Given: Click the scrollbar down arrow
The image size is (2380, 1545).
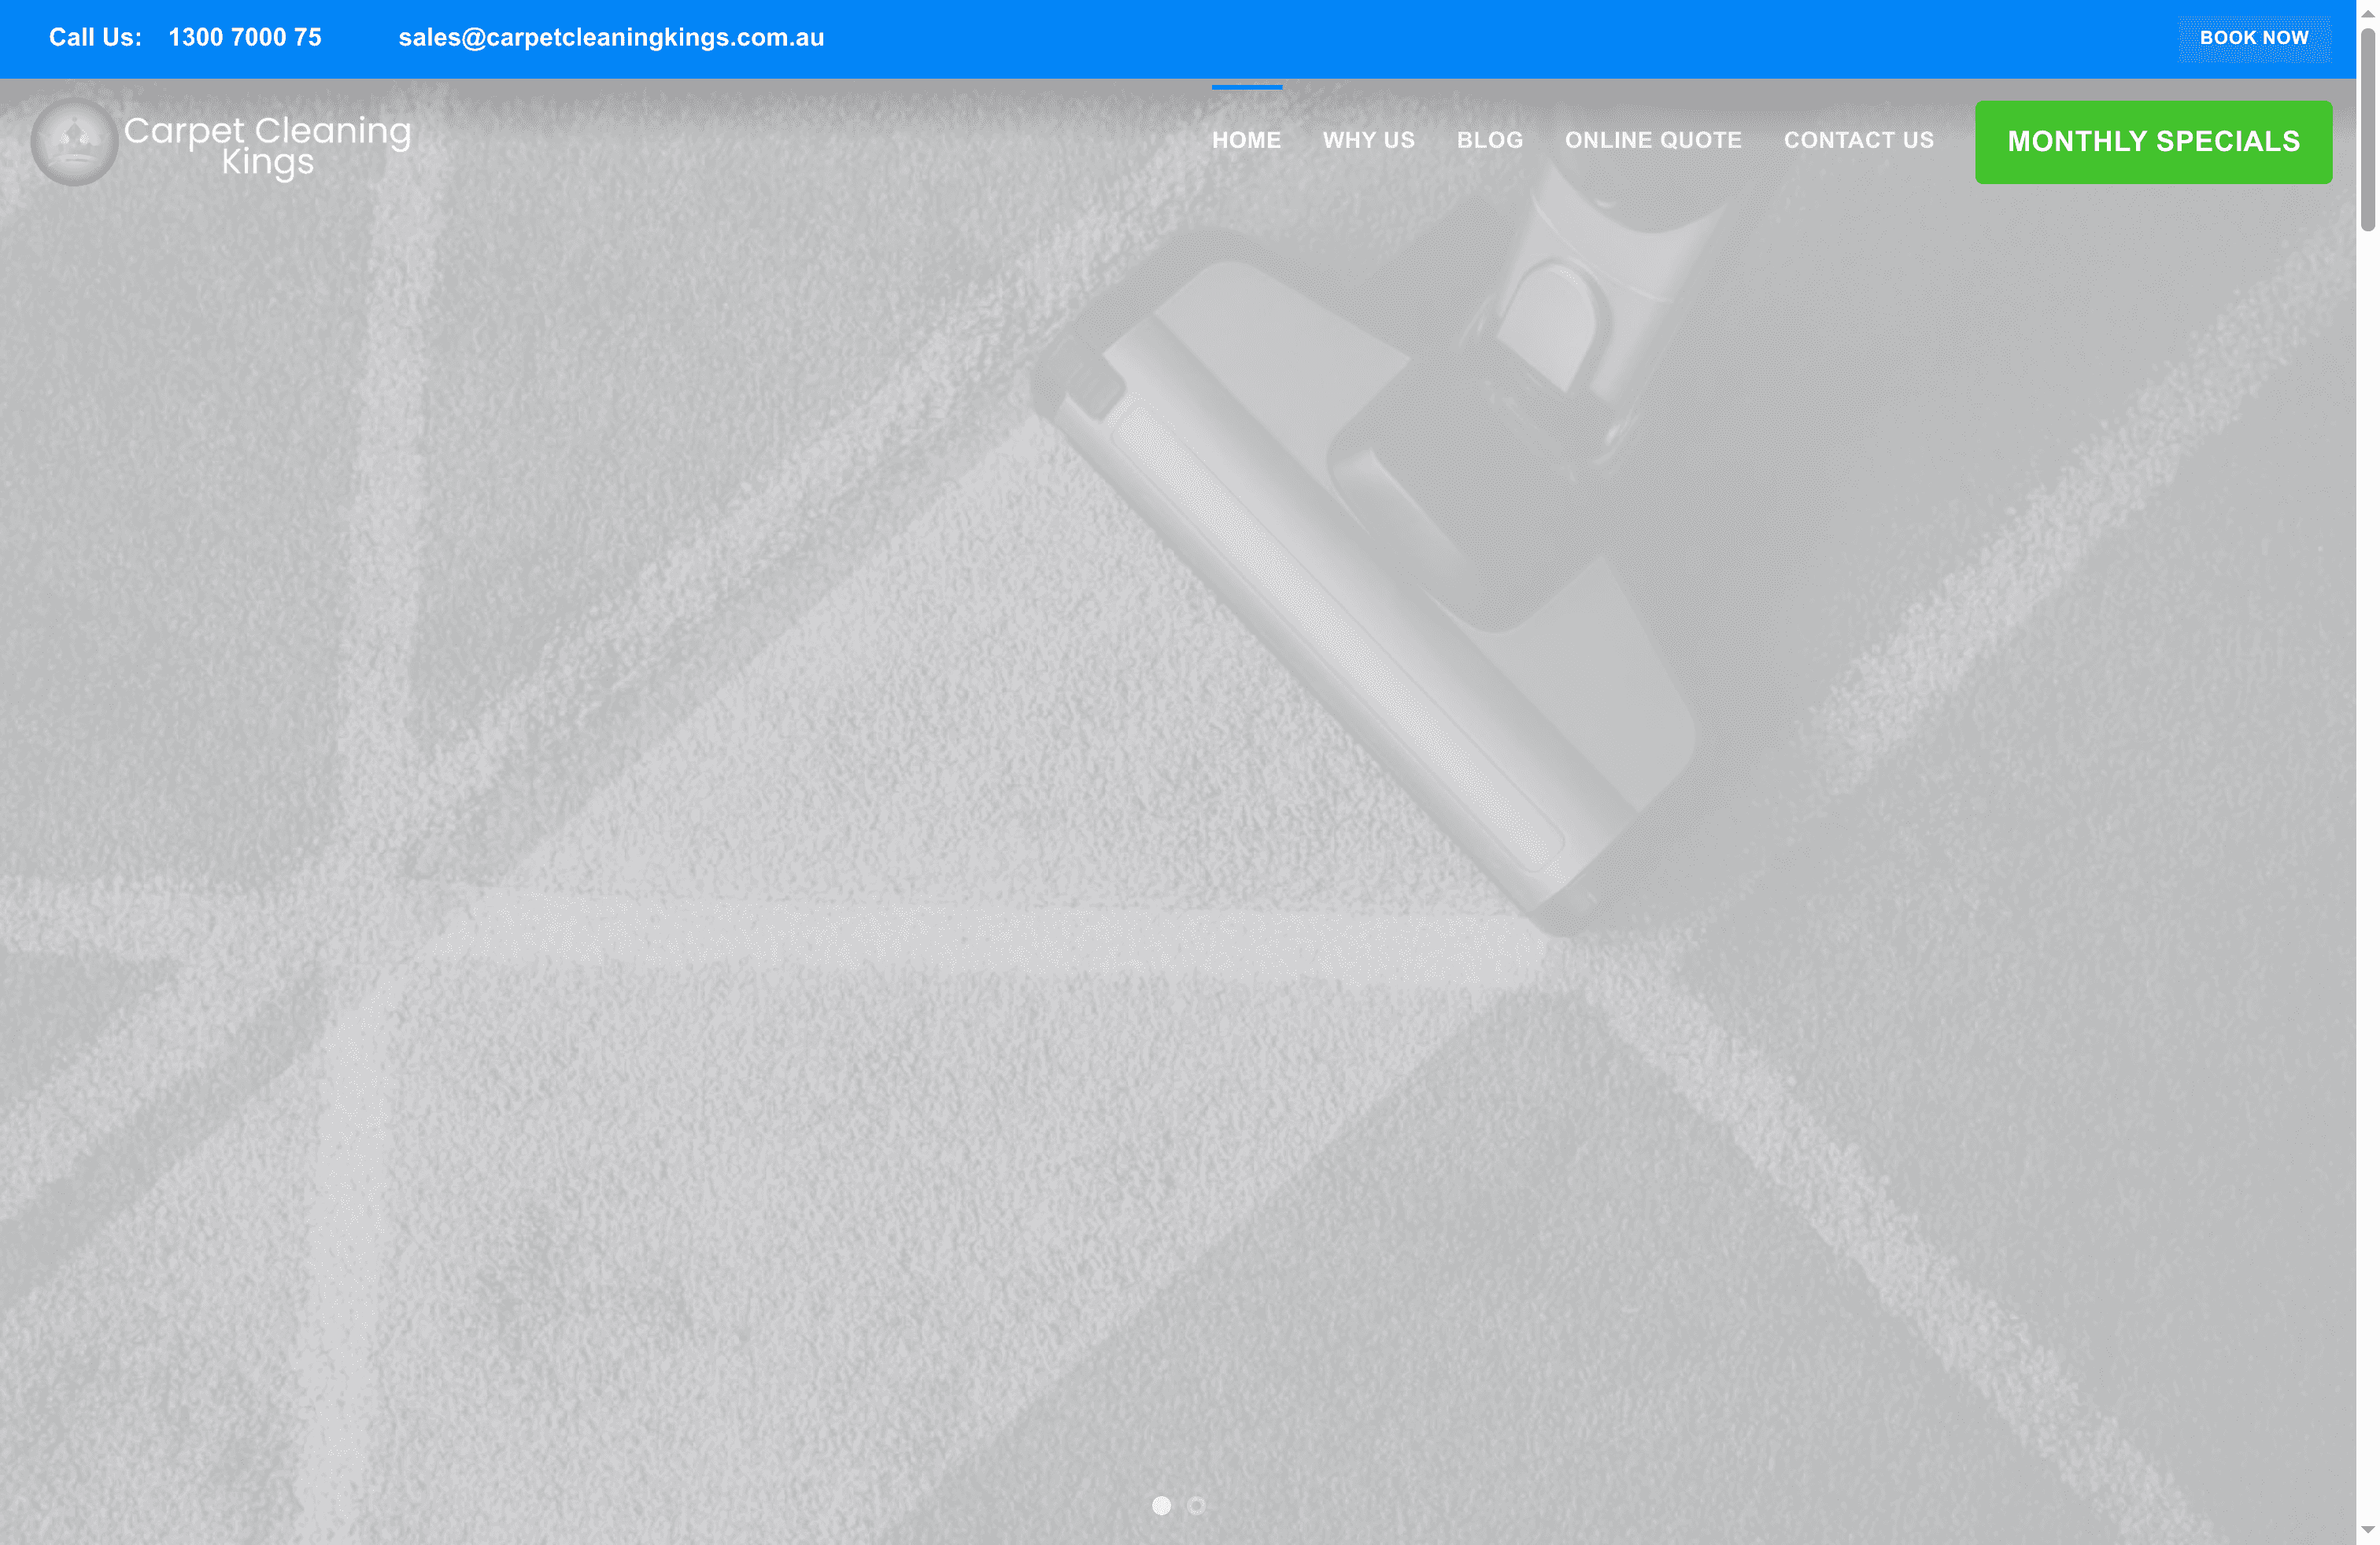Looking at the screenshot, I should [2367, 1531].
